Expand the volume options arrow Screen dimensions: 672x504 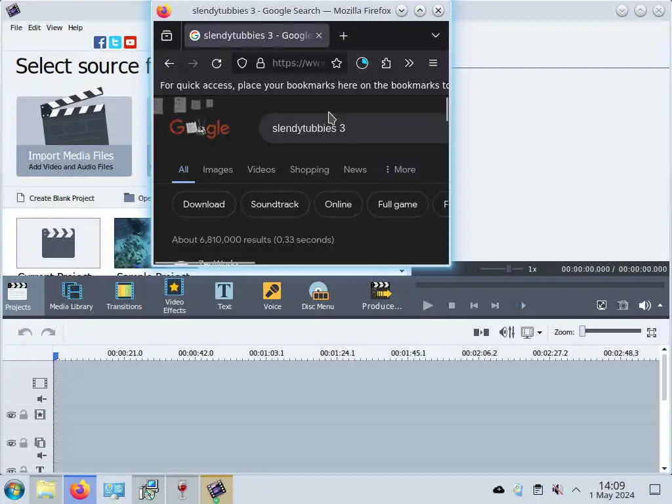click(x=660, y=305)
